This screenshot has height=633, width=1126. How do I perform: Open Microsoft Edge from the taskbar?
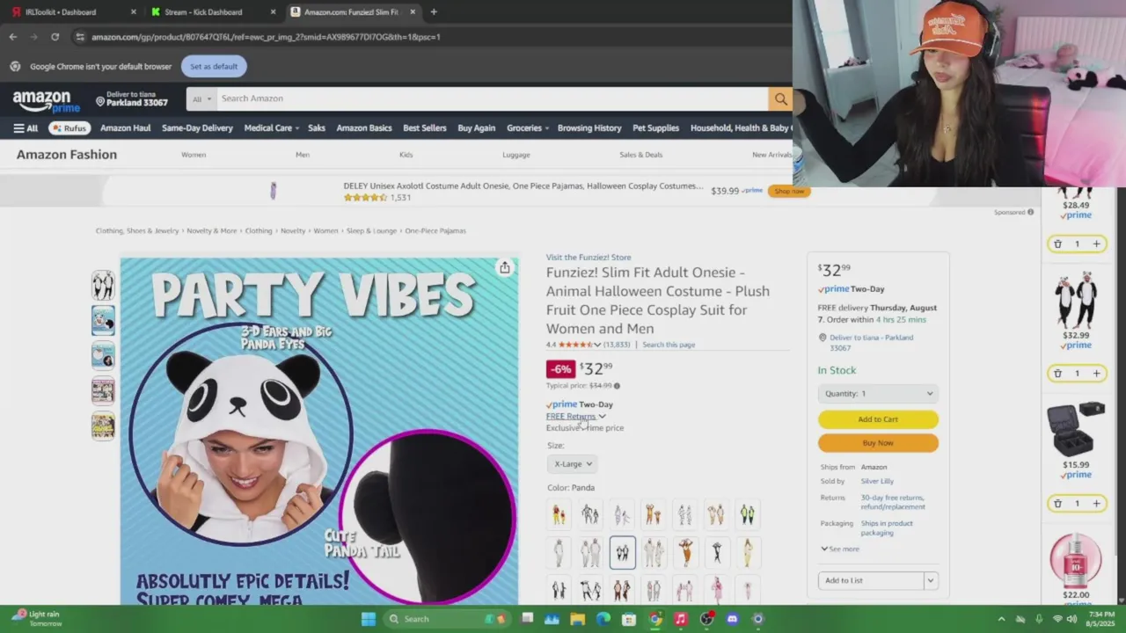coord(603,619)
